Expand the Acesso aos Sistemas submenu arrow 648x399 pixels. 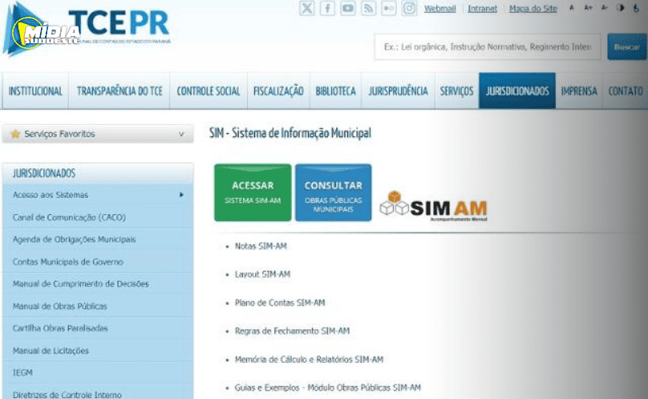(181, 195)
